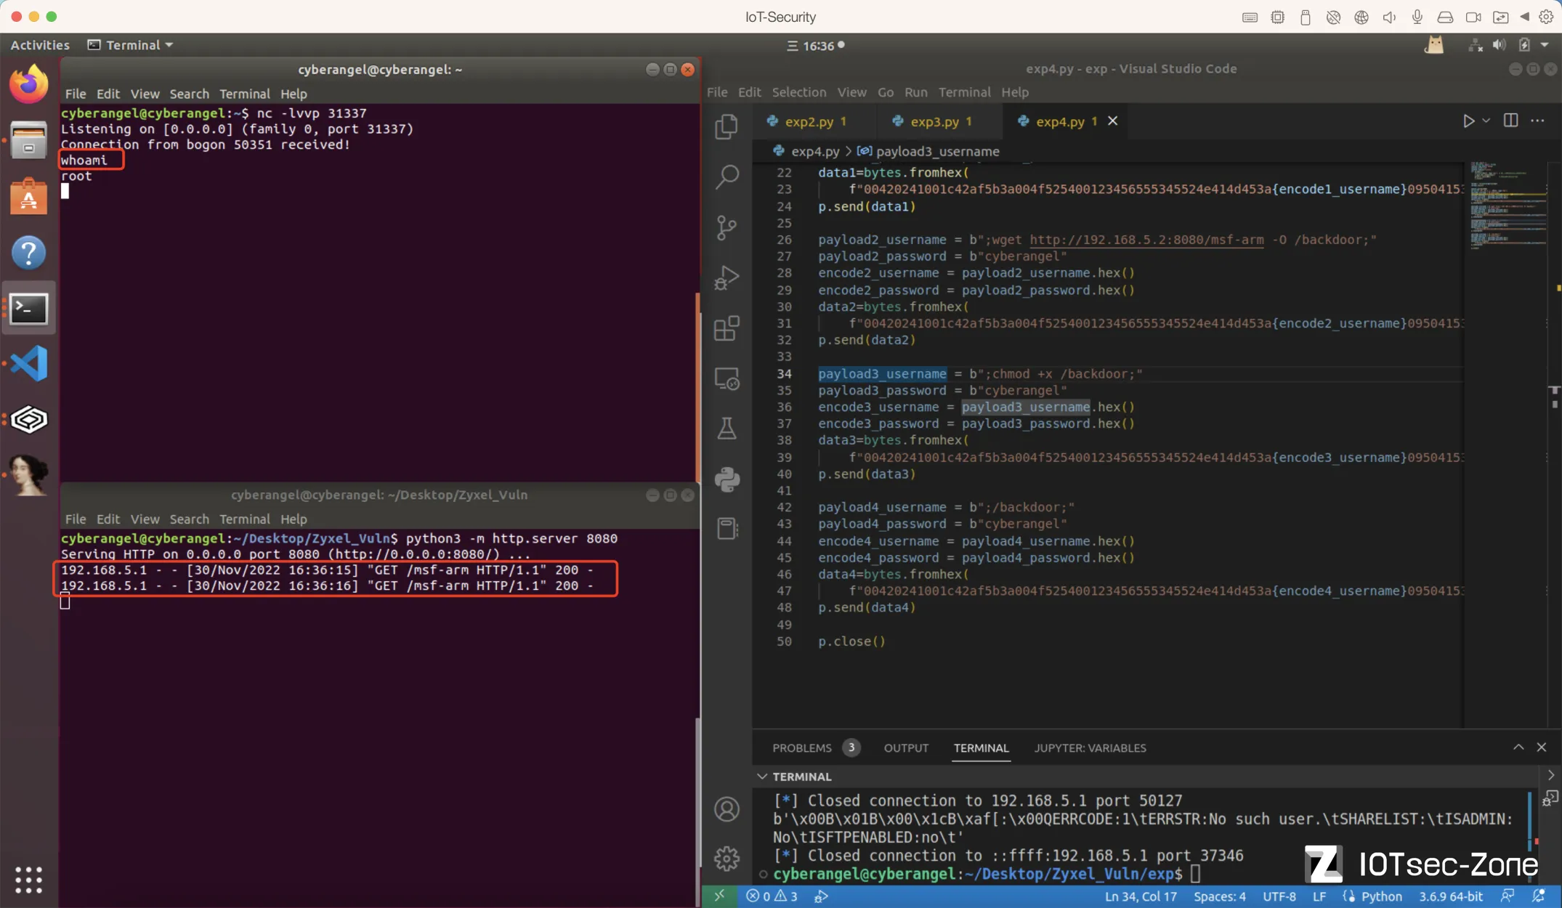Toggle the VM microphone icon in the toolbar
Screen dimensions: 1562x908
coord(1417,17)
